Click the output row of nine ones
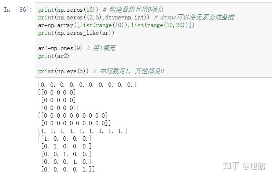The height and width of the screenshot is (177, 272). pyautogui.click(x=82, y=131)
